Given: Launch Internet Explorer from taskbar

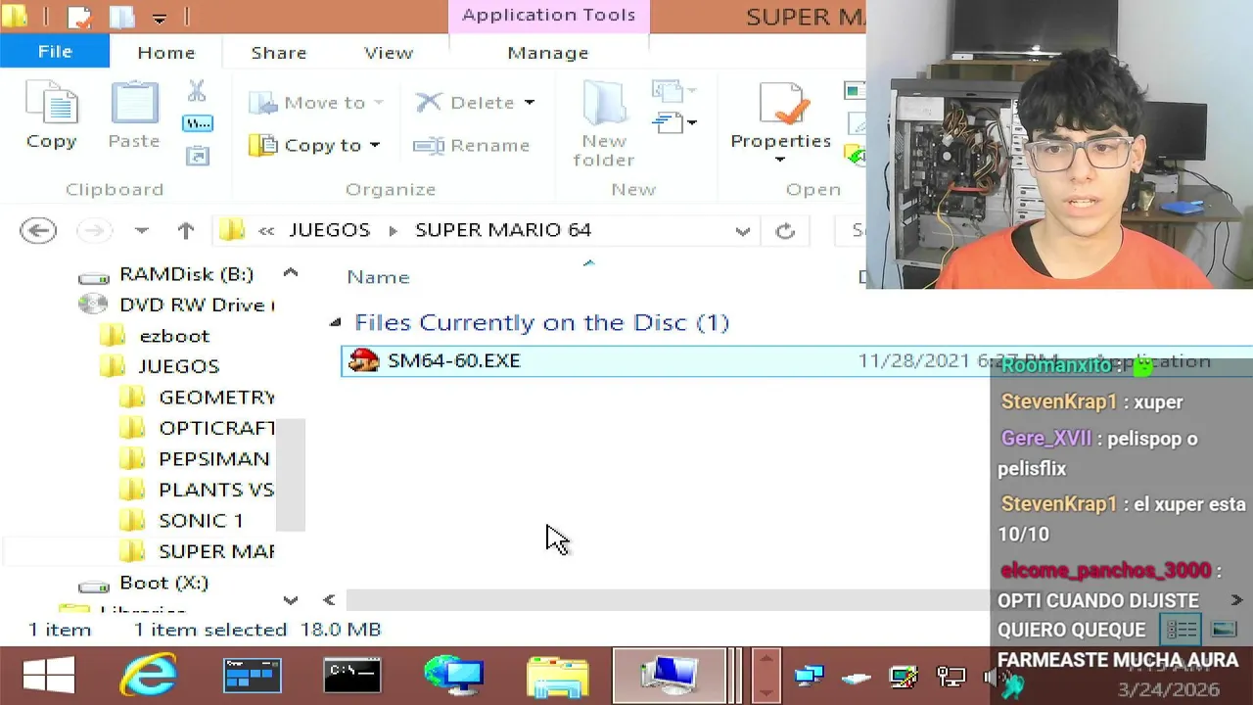Looking at the screenshot, I should tap(148, 676).
